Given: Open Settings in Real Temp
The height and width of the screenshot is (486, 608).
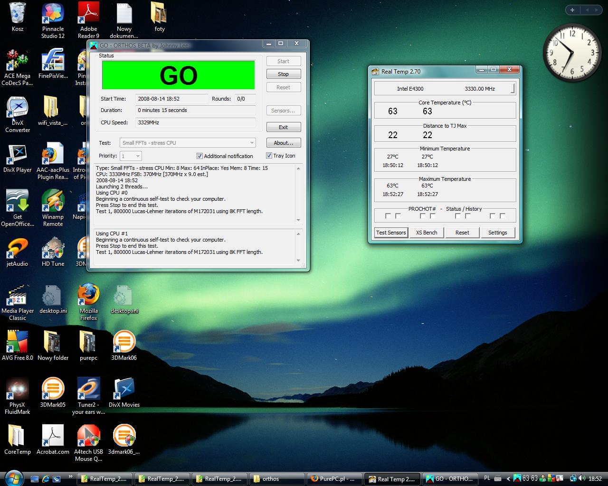Looking at the screenshot, I should tap(498, 233).
